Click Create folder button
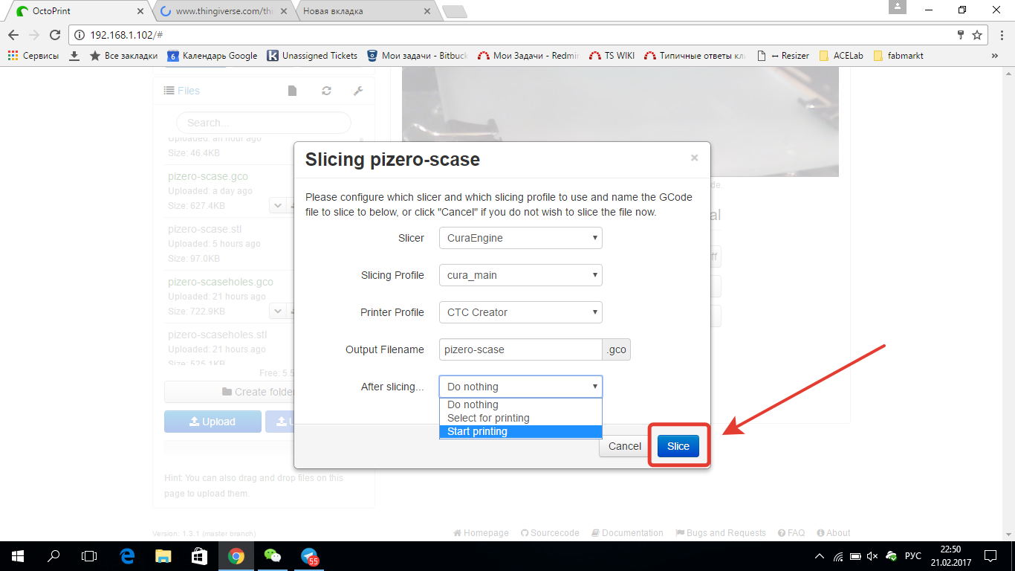The height and width of the screenshot is (571, 1015). click(229, 392)
